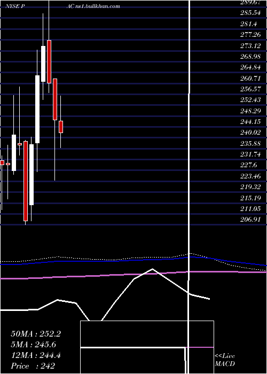The width and height of the screenshot is (267, 374).
Task: Click the 50MA : 252.2 readout
Action: 36,334
